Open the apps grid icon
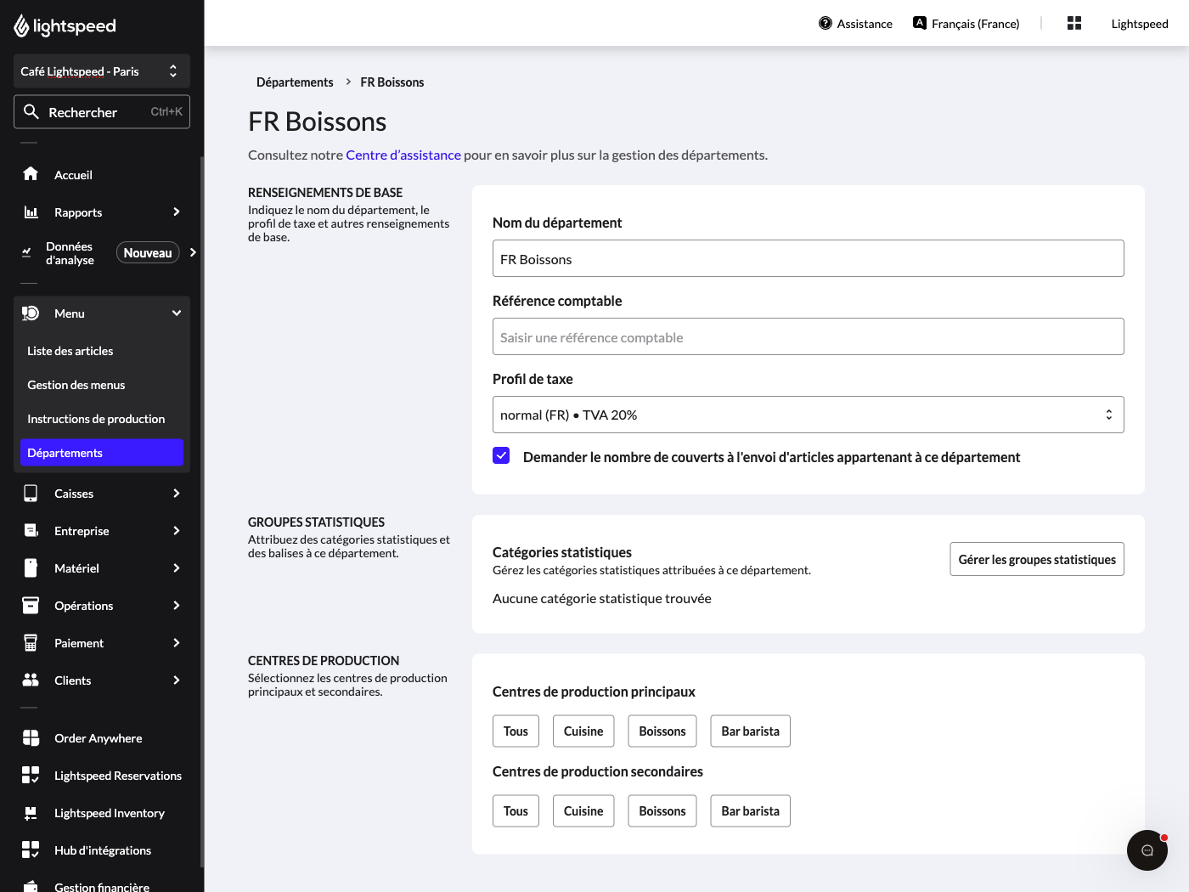Viewport: 1189px width, 892px height. click(1073, 23)
